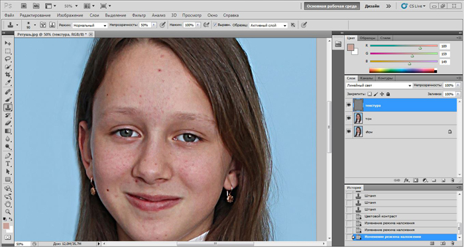464x247 pixels.
Task: Select the Lasso tool
Action: click(8, 59)
